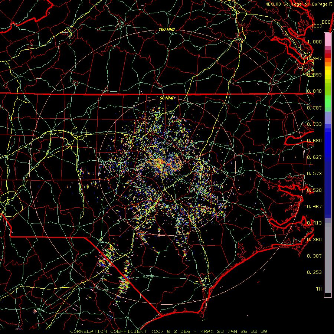
Task: Pick the gray band on the color bar
Action: (x=328, y=258)
